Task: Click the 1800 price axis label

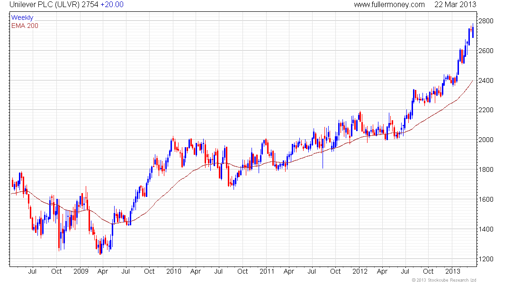Action: pos(486,170)
